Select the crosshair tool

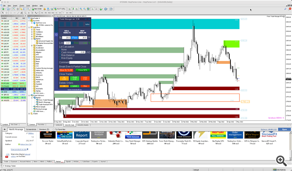point(7,13)
